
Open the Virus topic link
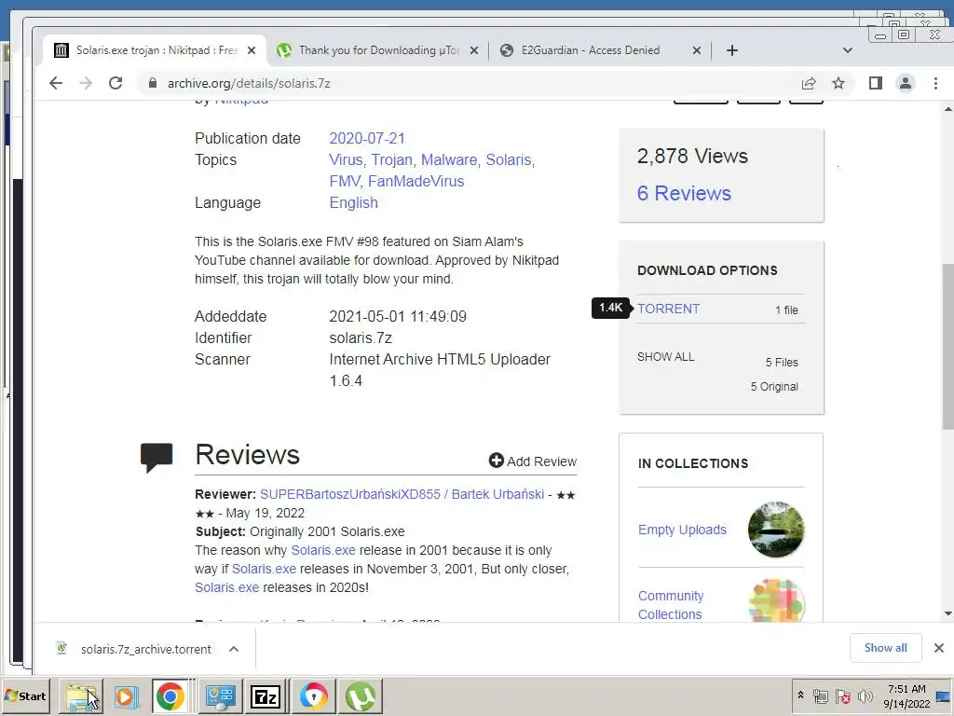[x=346, y=159]
